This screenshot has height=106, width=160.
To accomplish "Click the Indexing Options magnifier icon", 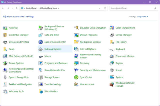I will point(40,49).
